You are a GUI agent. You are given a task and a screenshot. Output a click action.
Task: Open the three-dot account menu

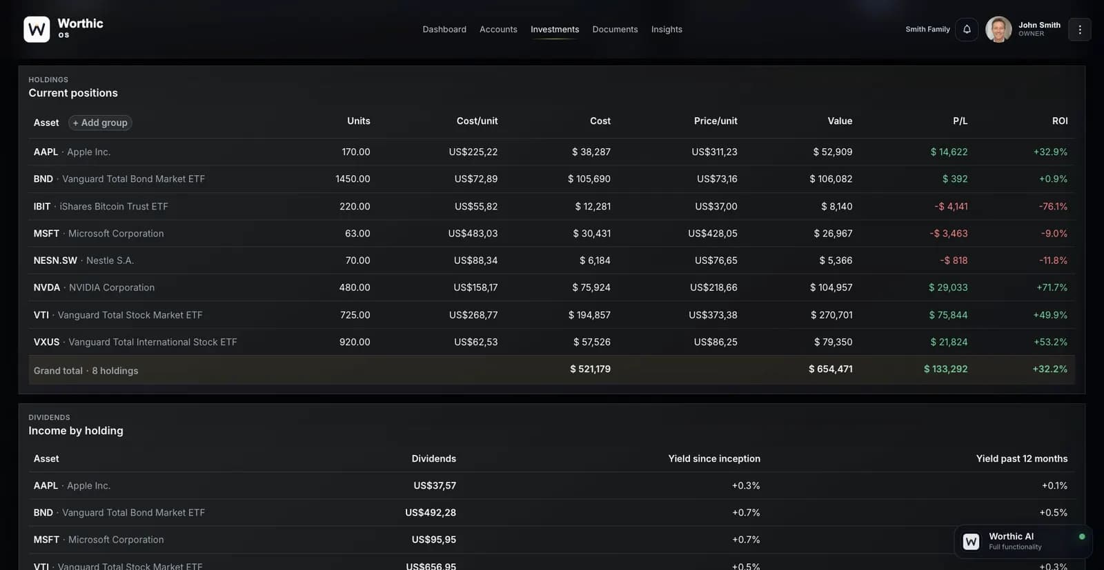(1080, 30)
